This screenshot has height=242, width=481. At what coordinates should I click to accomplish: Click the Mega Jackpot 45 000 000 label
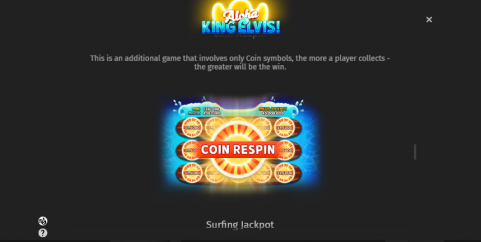(273, 111)
